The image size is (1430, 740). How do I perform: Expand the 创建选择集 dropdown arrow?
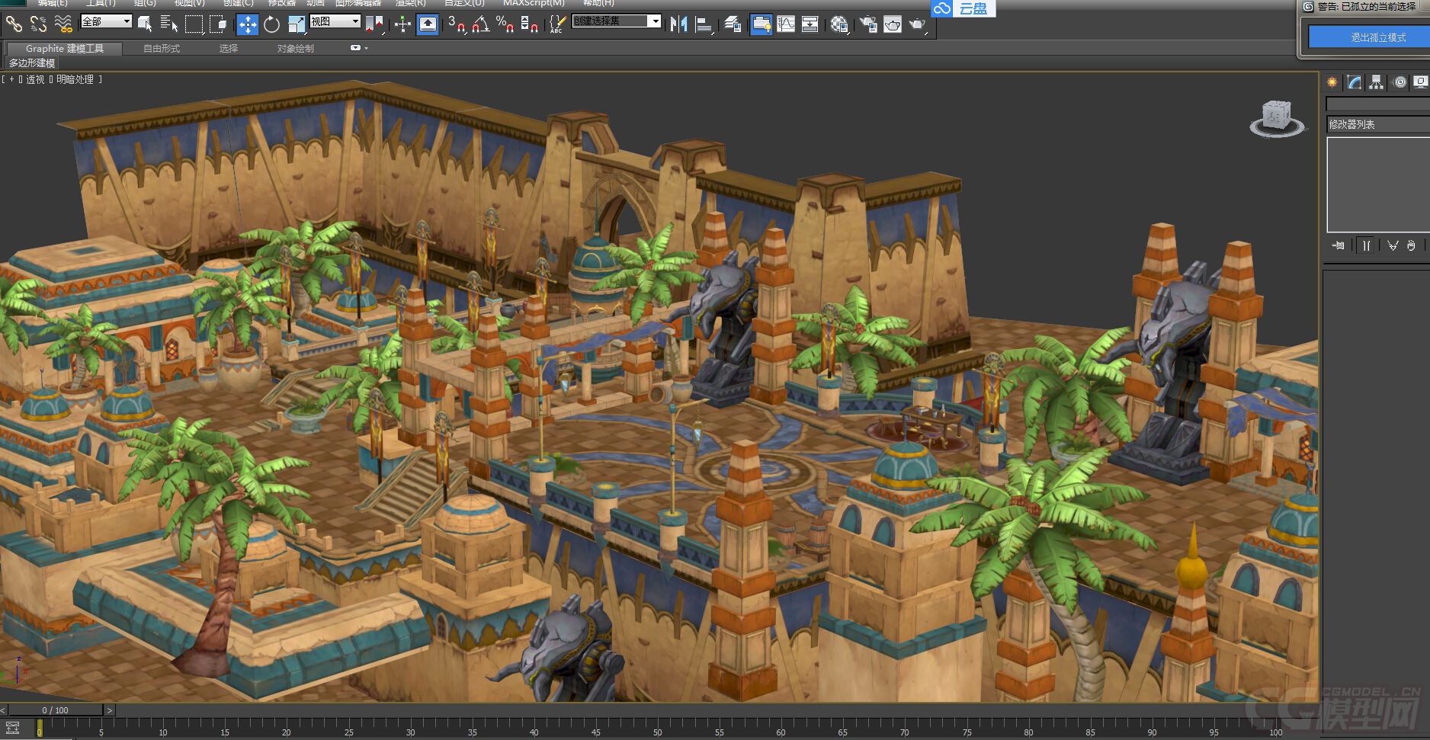655,21
